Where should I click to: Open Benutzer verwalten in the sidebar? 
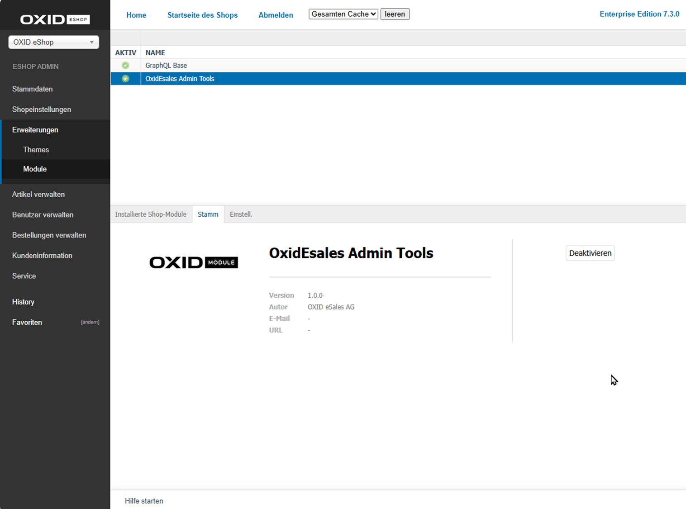click(x=43, y=214)
